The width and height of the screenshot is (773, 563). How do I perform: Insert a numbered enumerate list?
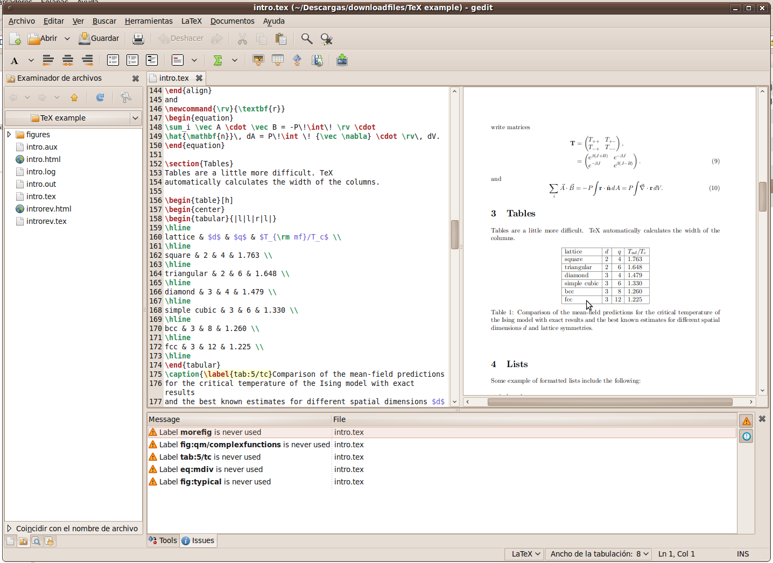pos(132,60)
